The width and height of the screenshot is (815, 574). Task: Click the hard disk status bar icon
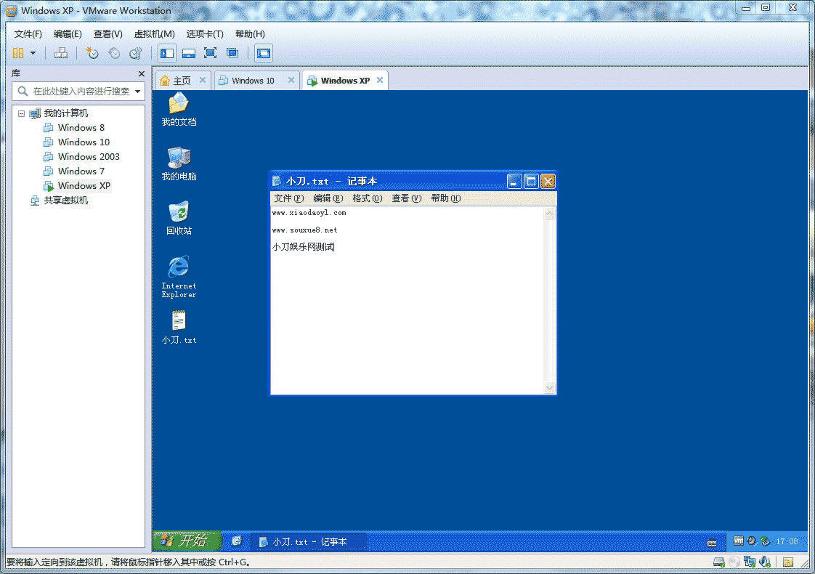point(719,562)
